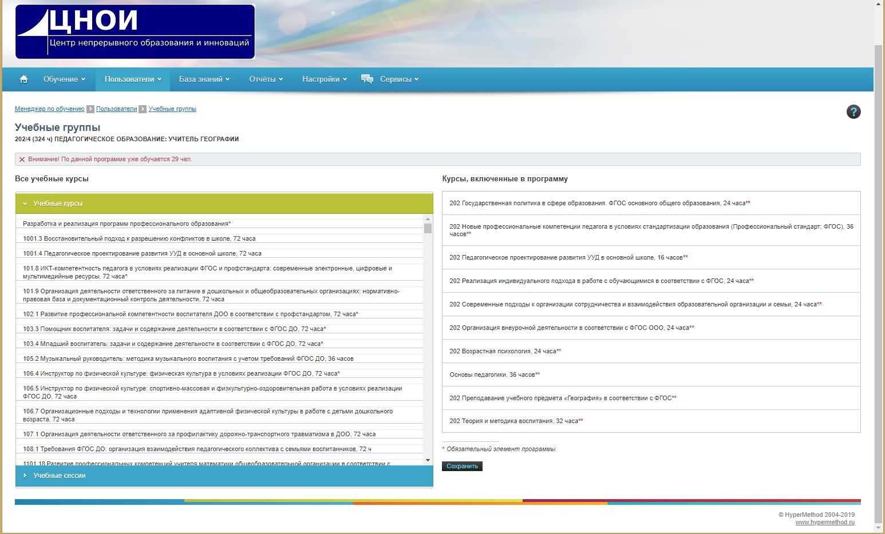885x534 pixels.
Task: Click the red X warning icon
Action: [x=22, y=160]
